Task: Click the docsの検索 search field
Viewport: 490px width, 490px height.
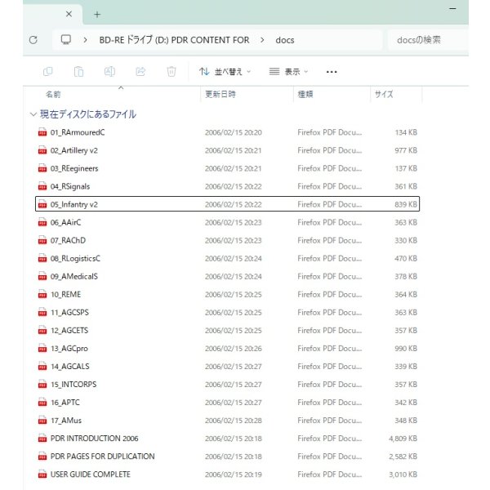Action: coord(429,40)
